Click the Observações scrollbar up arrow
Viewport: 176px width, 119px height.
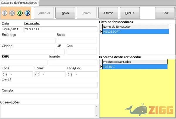(96, 106)
